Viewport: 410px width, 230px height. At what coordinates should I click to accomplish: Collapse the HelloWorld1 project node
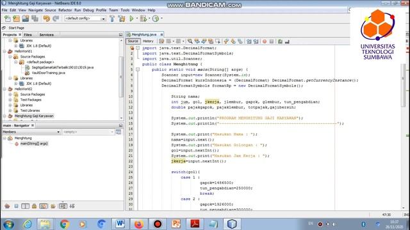4,51
